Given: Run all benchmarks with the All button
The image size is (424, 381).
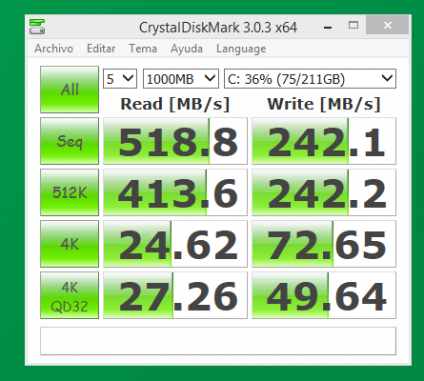Looking at the screenshot, I should [70, 90].
